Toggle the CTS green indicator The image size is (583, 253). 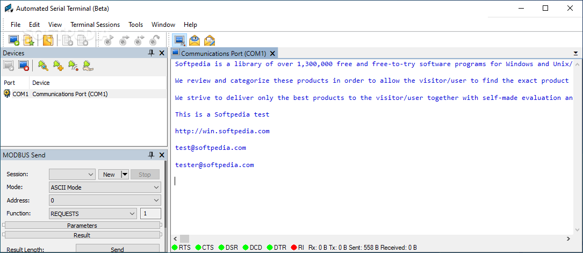[x=198, y=248]
